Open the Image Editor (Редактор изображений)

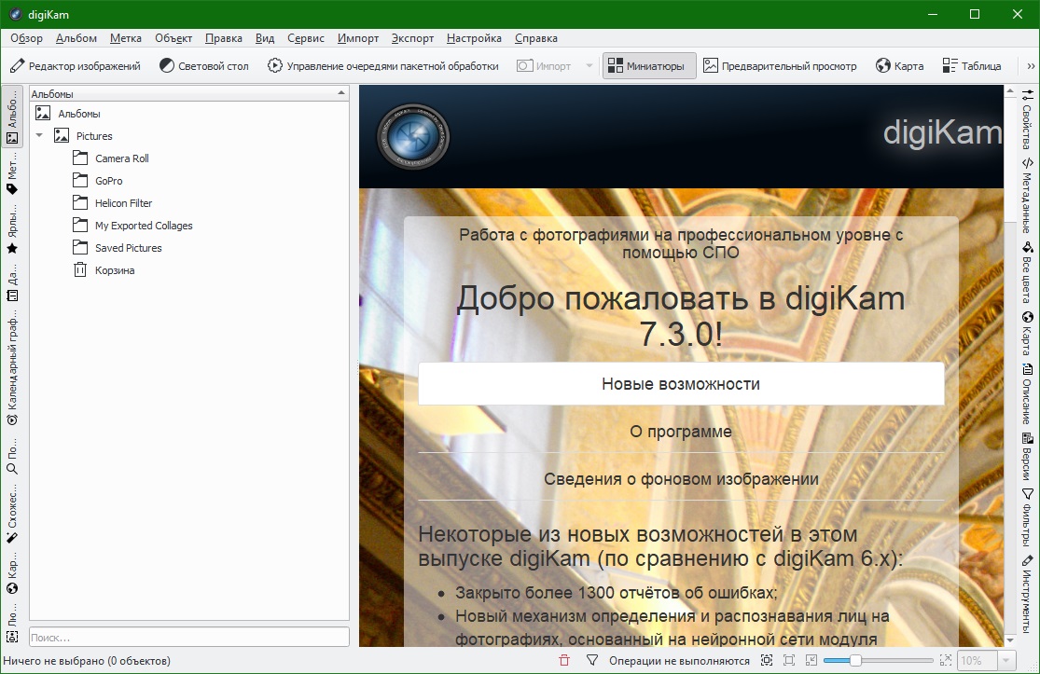click(75, 65)
